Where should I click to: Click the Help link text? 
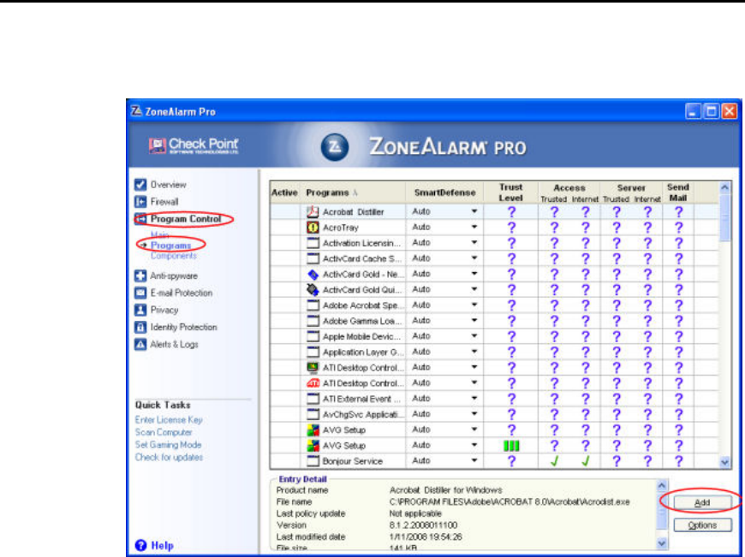(x=162, y=546)
